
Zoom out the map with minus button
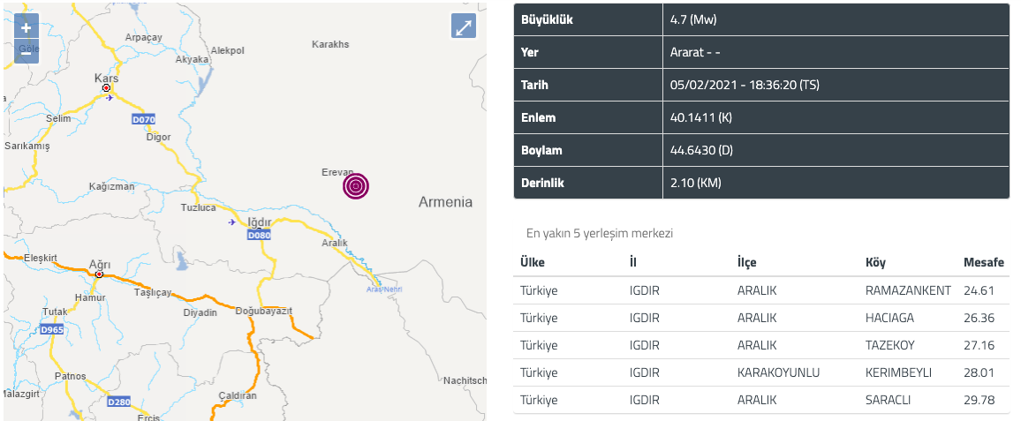pyautogui.click(x=26, y=51)
